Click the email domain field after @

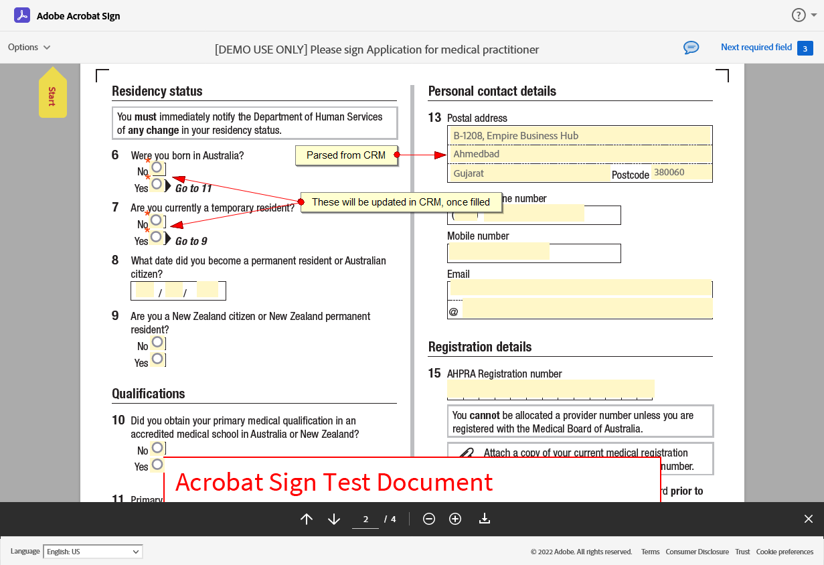coord(588,309)
